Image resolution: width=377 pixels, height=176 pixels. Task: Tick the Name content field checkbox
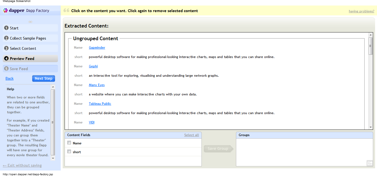tap(69, 143)
